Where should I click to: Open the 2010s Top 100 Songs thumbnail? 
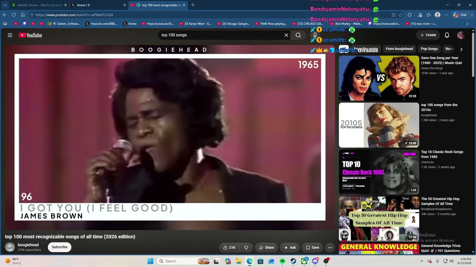coord(379,125)
